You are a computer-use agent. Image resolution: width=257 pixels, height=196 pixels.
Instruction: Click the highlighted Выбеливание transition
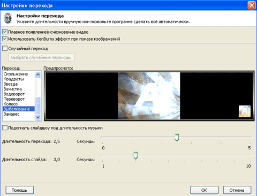tap(19, 109)
